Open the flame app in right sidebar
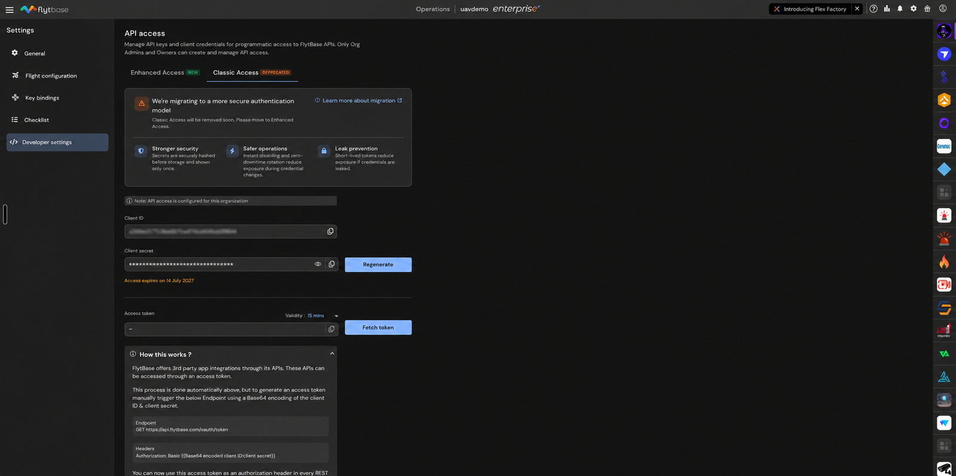 coord(944,262)
